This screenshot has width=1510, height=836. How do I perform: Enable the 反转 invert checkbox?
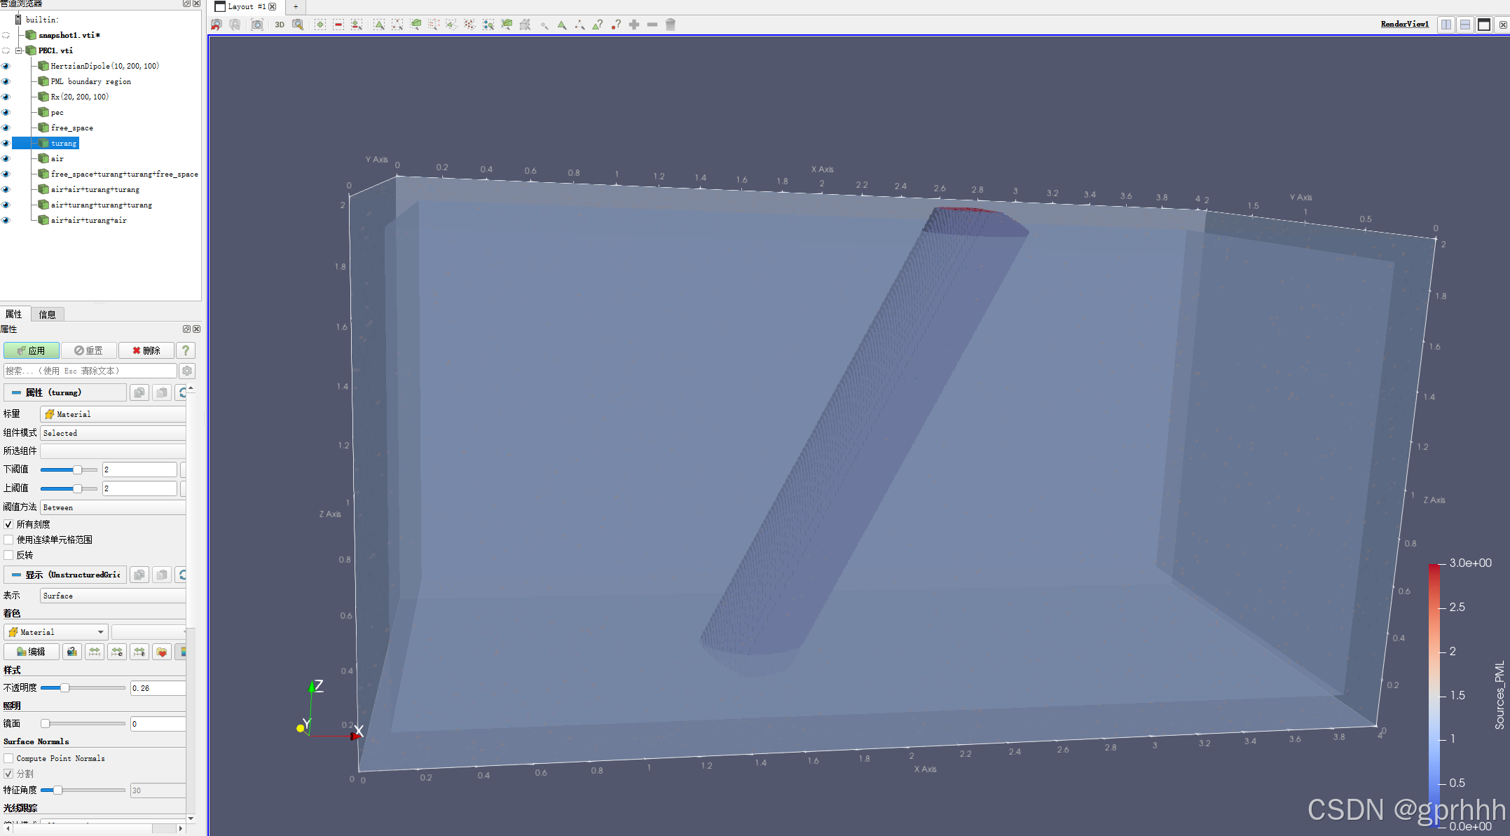click(x=8, y=555)
